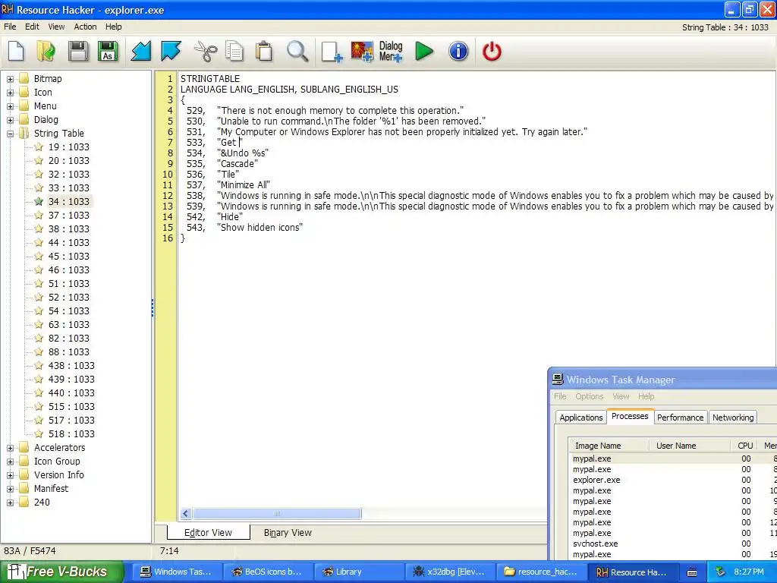Select string table 19 : 1033

pos(69,147)
